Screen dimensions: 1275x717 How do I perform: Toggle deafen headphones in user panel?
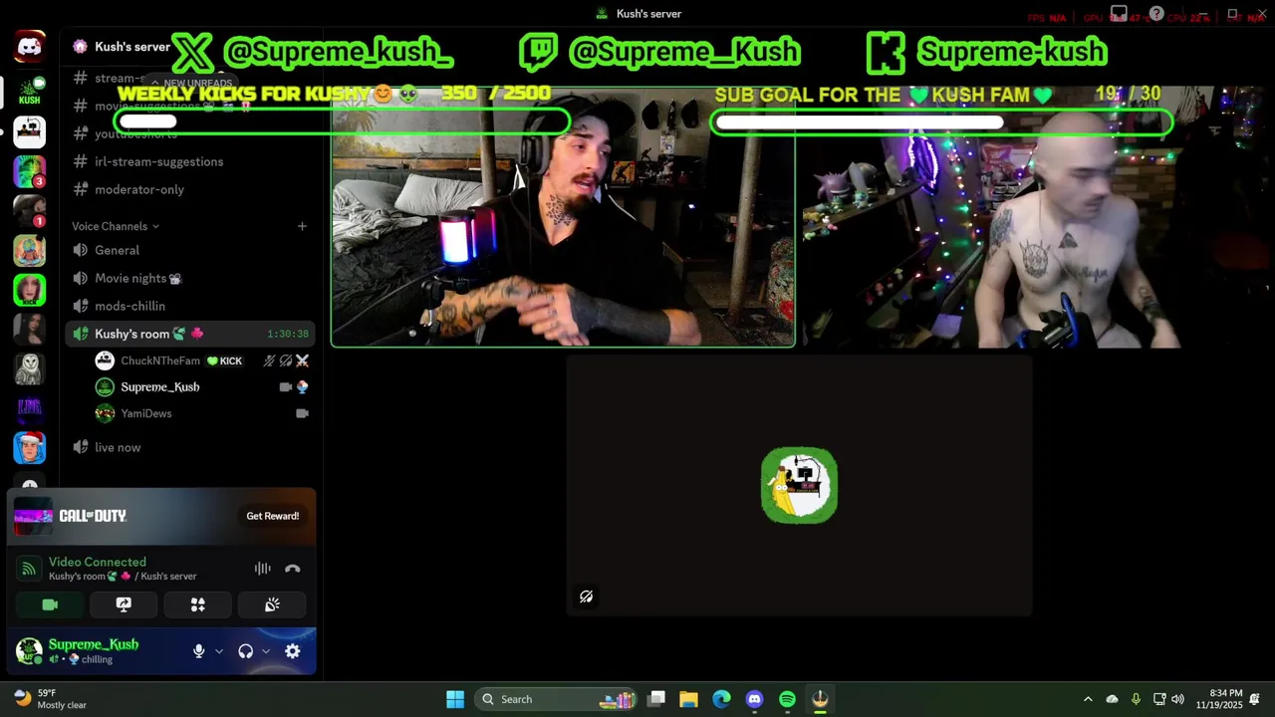pyautogui.click(x=245, y=651)
